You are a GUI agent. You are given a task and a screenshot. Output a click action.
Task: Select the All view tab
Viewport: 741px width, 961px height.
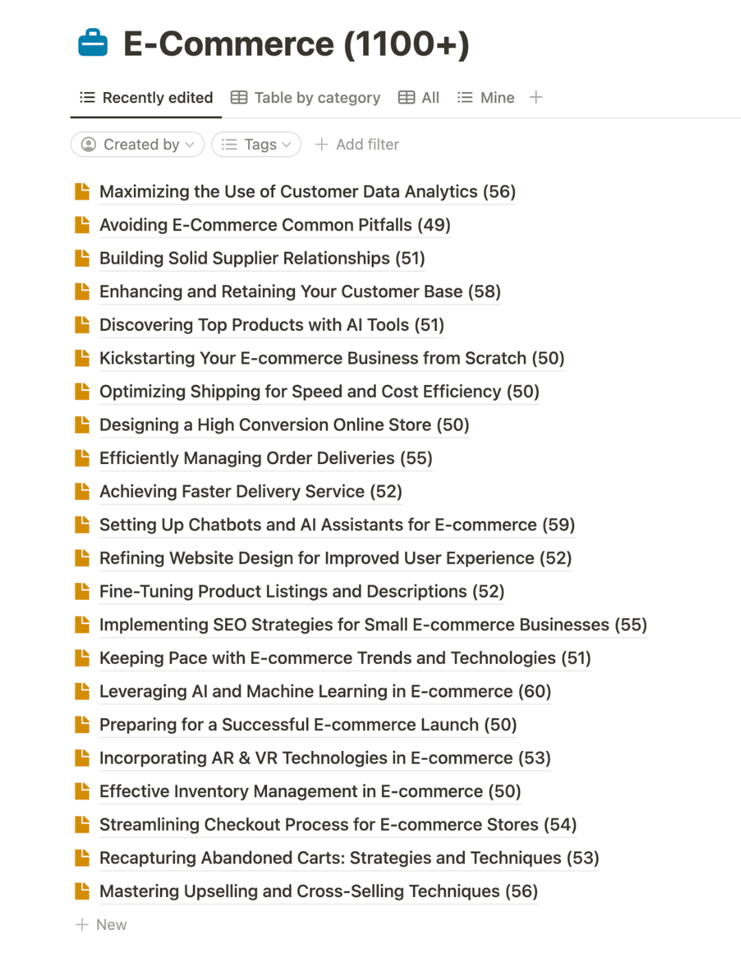(x=419, y=97)
